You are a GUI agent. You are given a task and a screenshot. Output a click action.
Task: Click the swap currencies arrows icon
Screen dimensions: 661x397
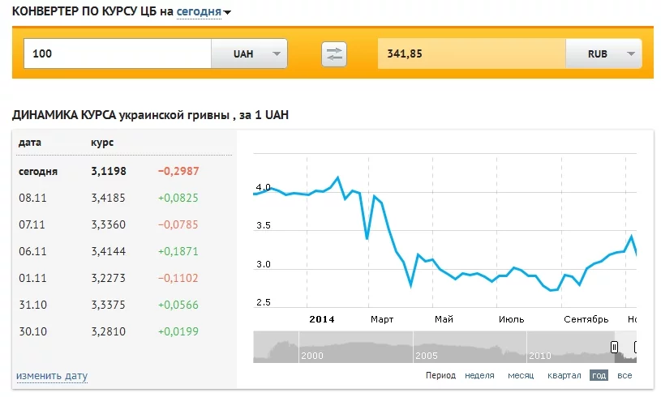tap(334, 54)
